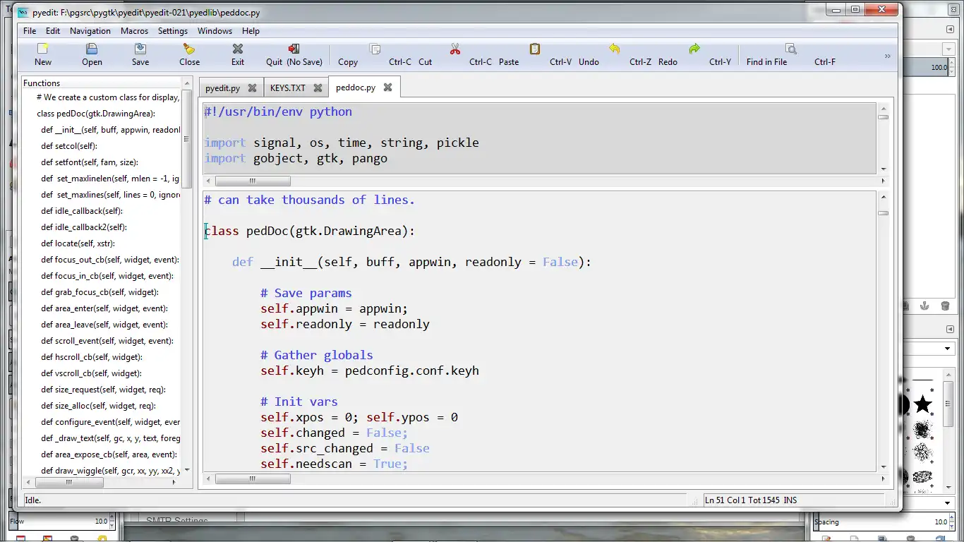The image size is (964, 542).
Task: Open the GIMP upper dock menu arrow
Action: click(950, 29)
